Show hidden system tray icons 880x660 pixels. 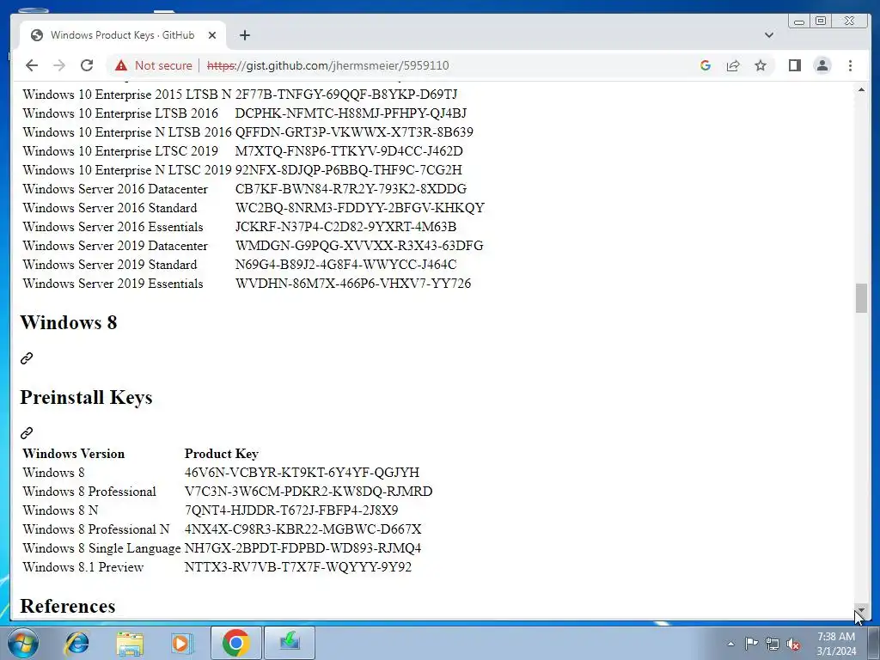(x=730, y=644)
